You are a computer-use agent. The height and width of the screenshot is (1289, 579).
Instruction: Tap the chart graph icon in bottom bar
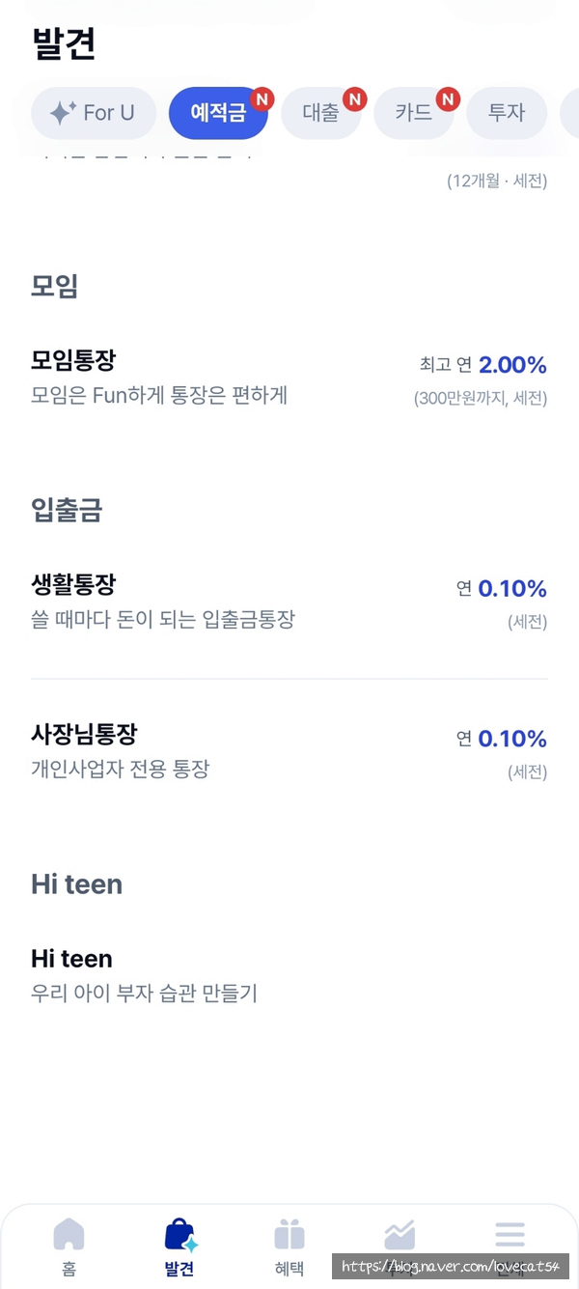400,1234
